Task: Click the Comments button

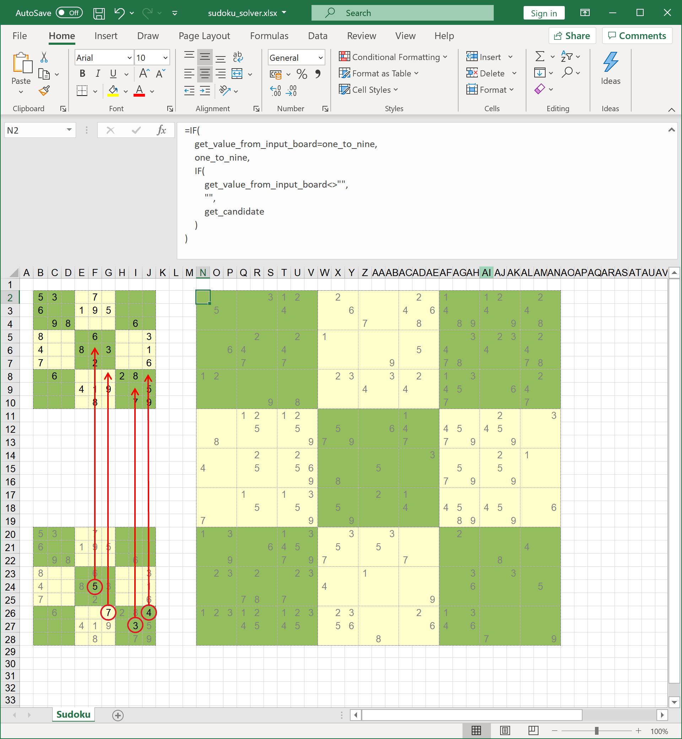Action: click(x=636, y=36)
